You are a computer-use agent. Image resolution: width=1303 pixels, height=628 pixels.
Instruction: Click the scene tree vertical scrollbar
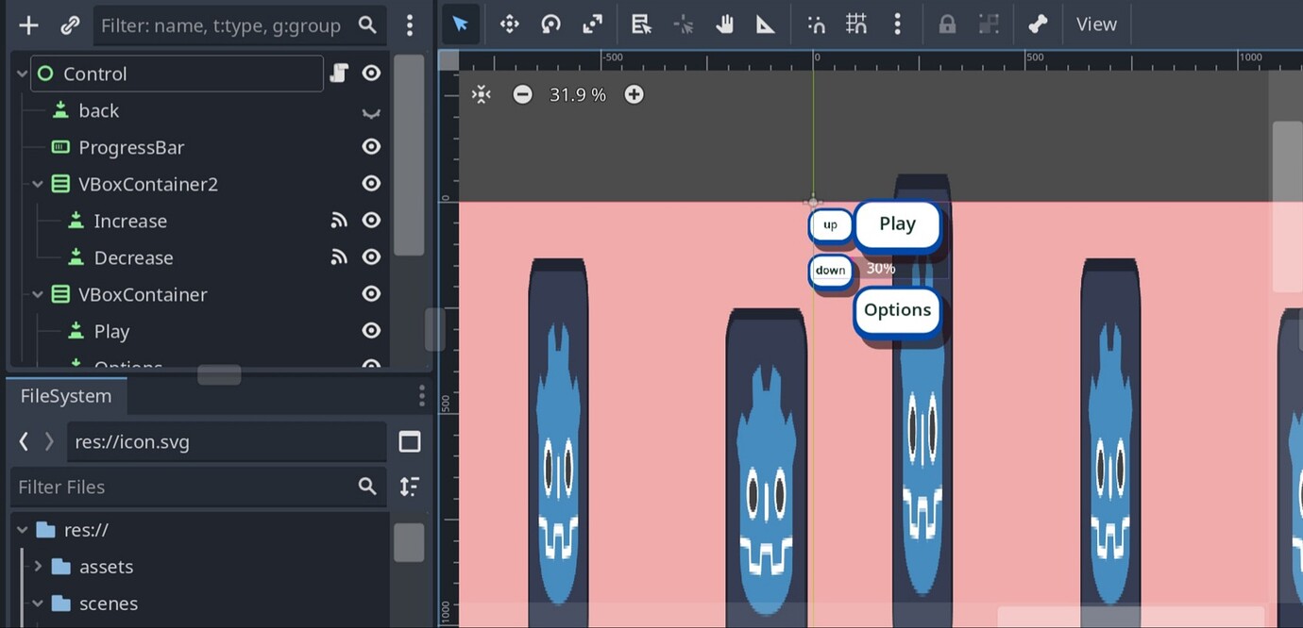point(409,156)
